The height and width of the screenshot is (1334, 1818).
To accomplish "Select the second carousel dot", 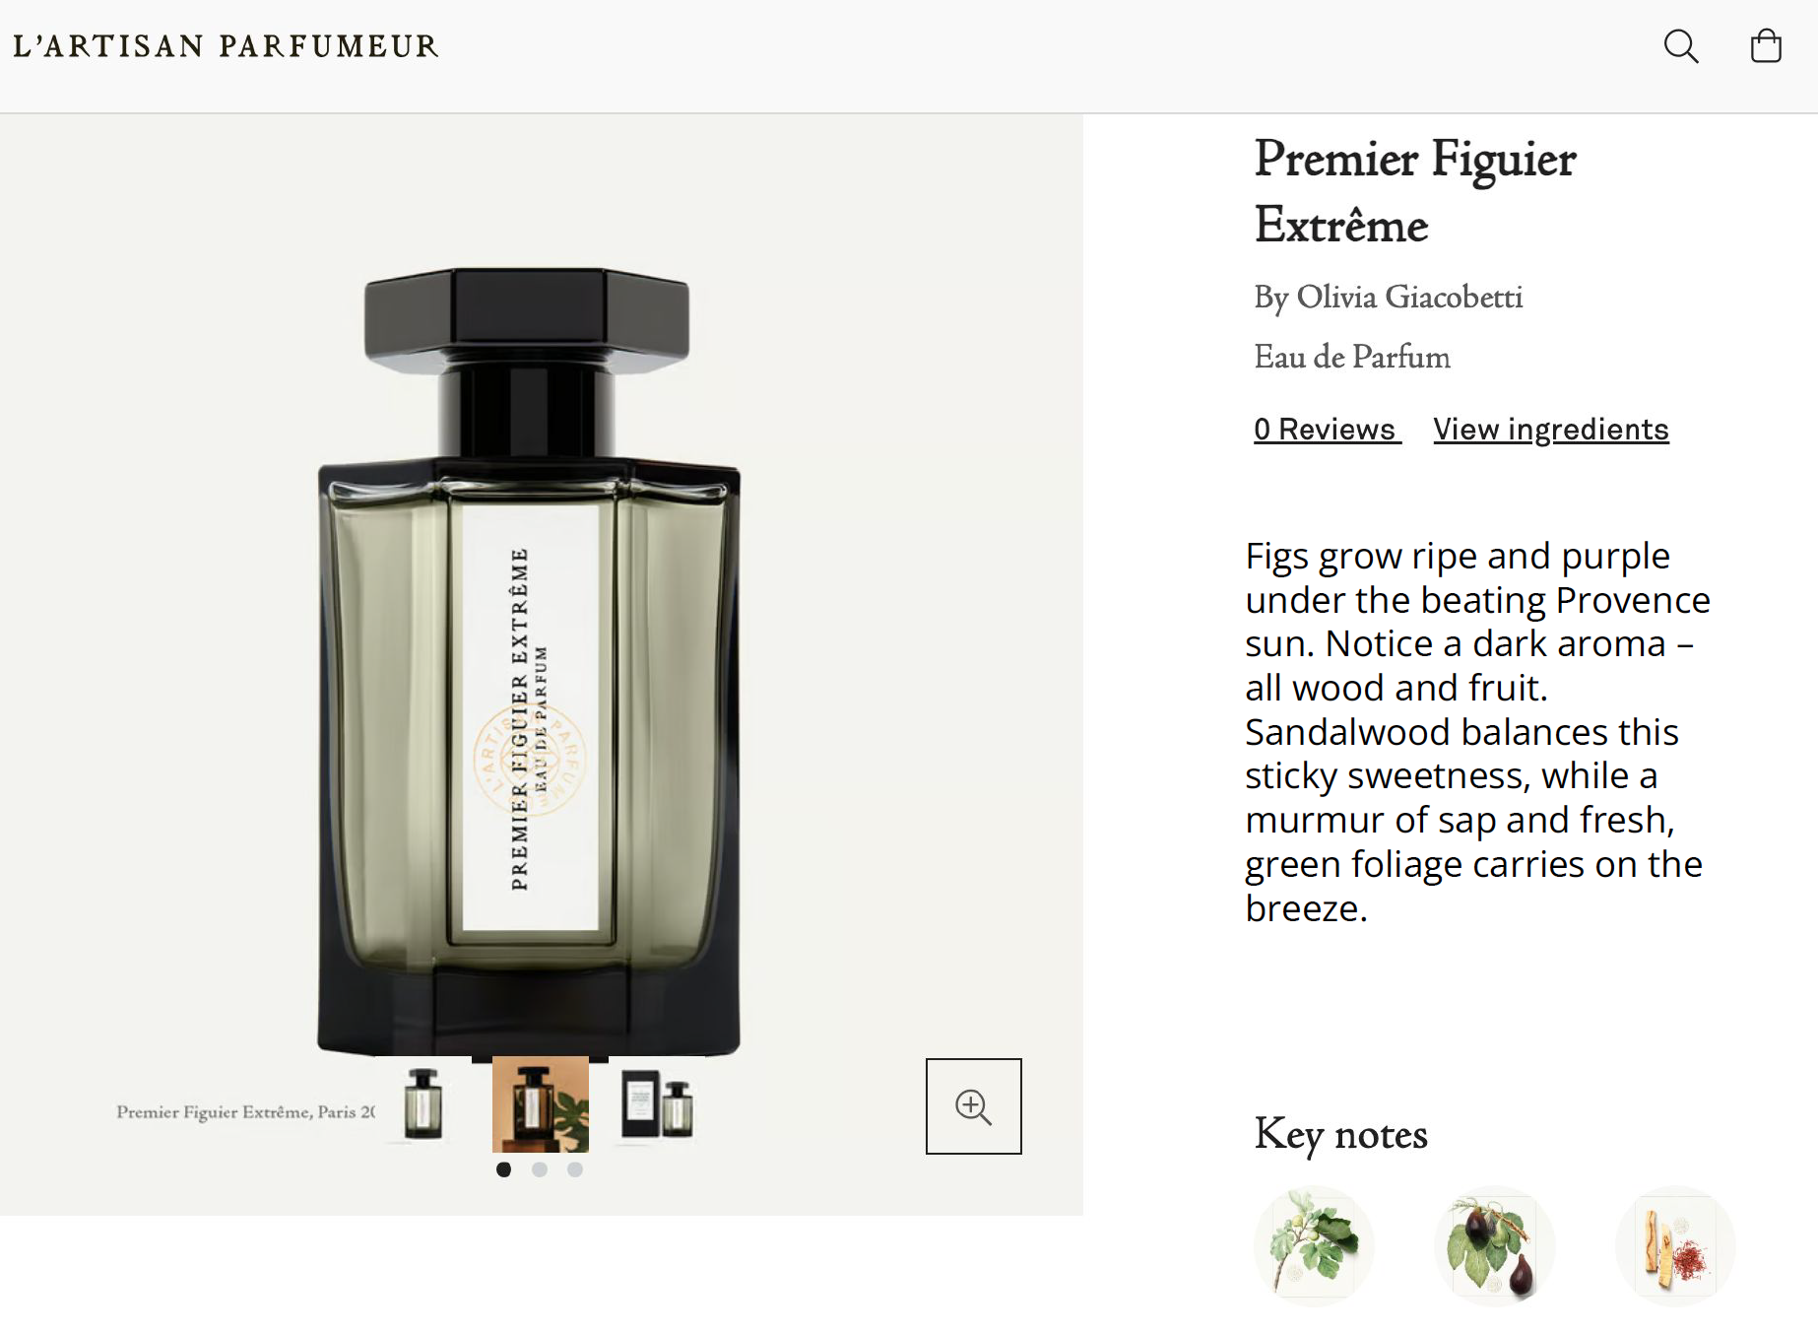I will click(x=540, y=1169).
